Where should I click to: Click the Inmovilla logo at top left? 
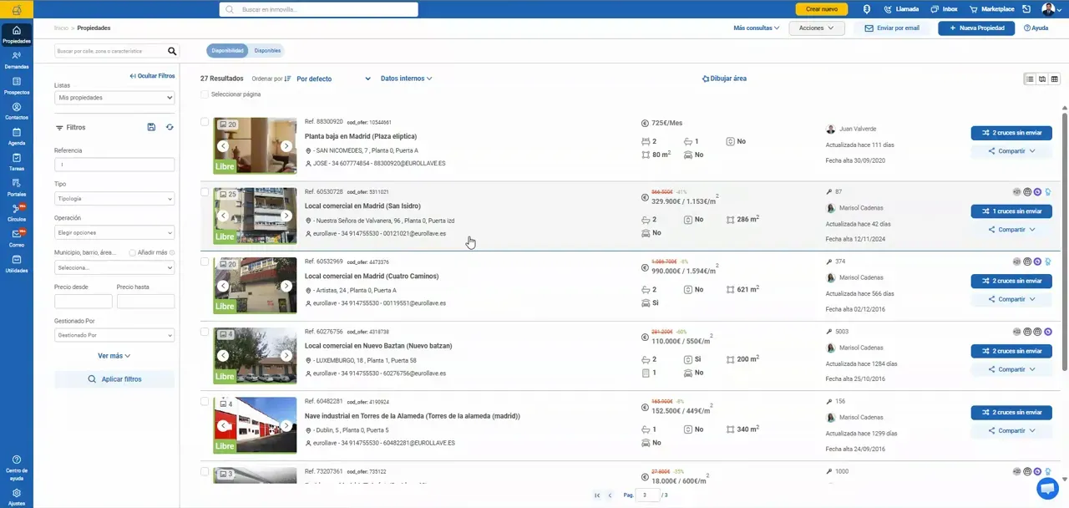17,9
